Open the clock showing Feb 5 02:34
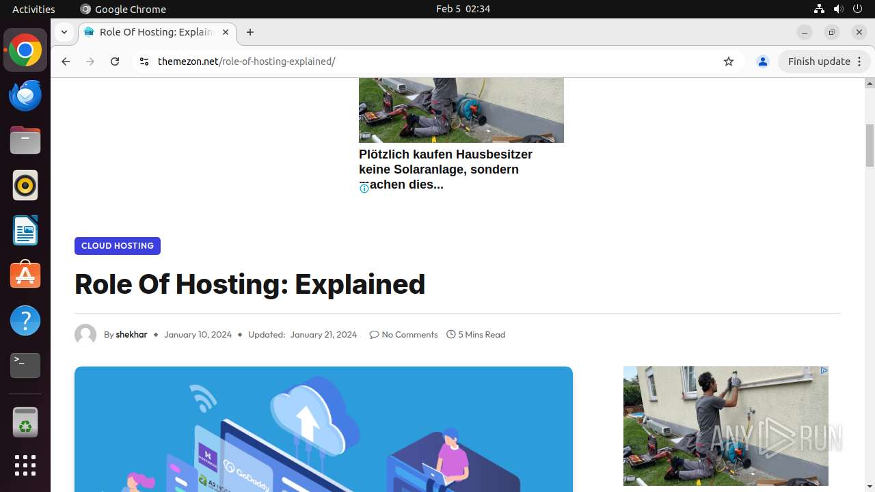 [463, 9]
